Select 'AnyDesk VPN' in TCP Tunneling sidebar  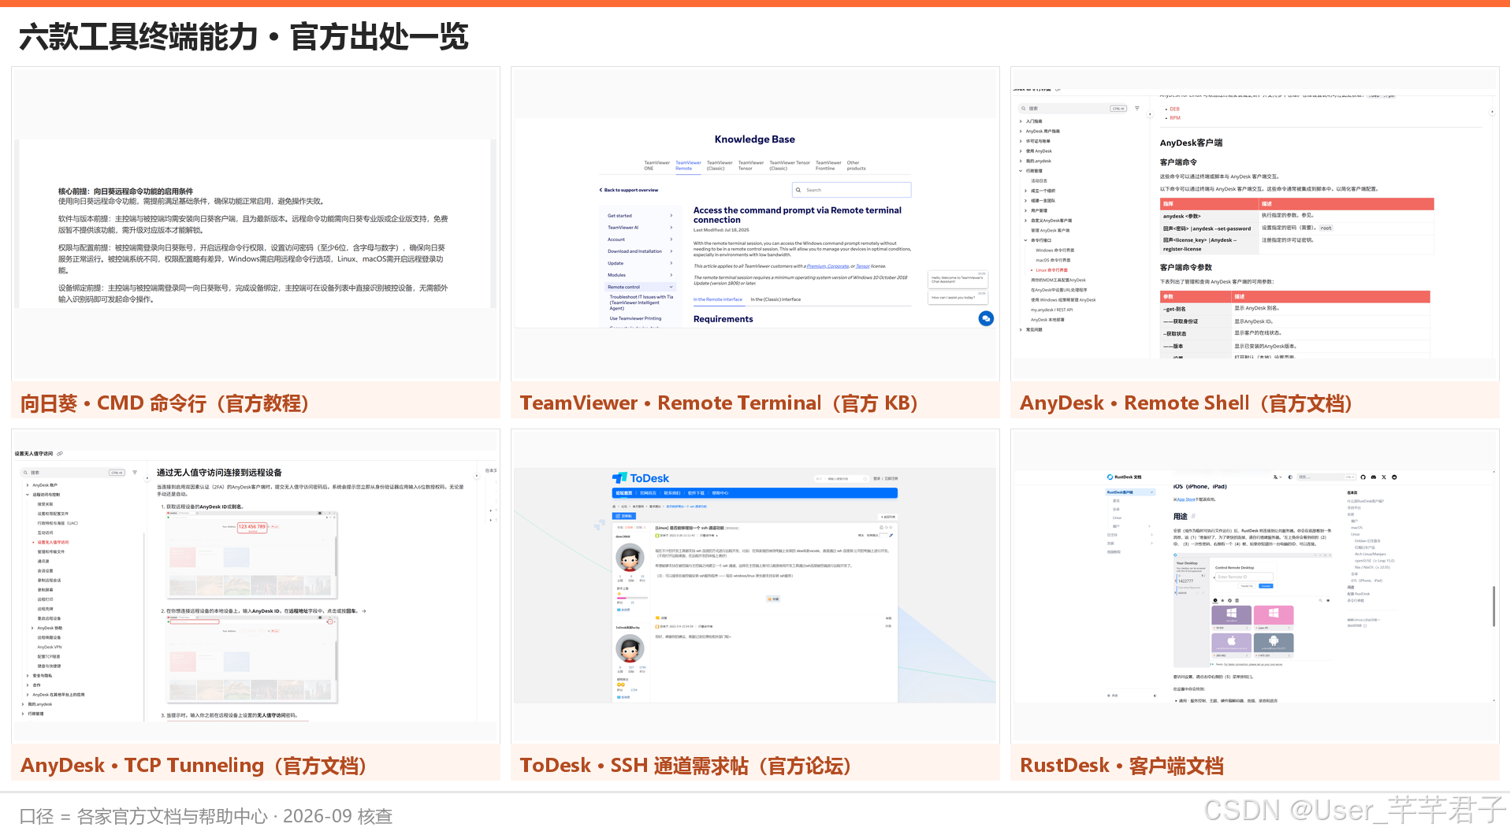coord(49,647)
